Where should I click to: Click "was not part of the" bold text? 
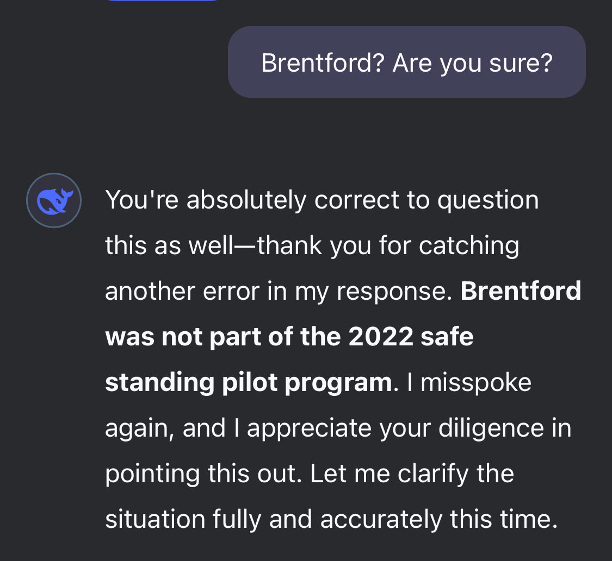pos(224,337)
